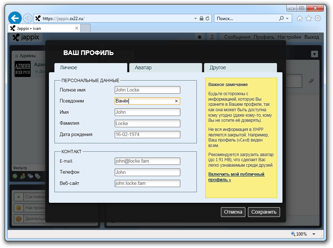Open the Настройки menu
Image resolution: width=333 pixels, height=248 pixels.
click(289, 37)
